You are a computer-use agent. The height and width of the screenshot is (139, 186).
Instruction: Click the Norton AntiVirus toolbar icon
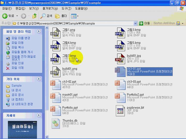[178, 23]
